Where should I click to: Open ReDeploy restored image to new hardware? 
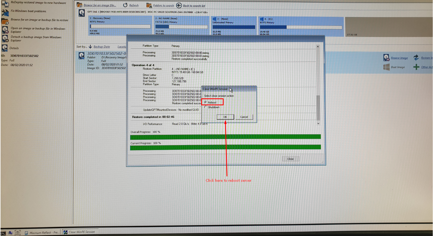pos(38,3)
